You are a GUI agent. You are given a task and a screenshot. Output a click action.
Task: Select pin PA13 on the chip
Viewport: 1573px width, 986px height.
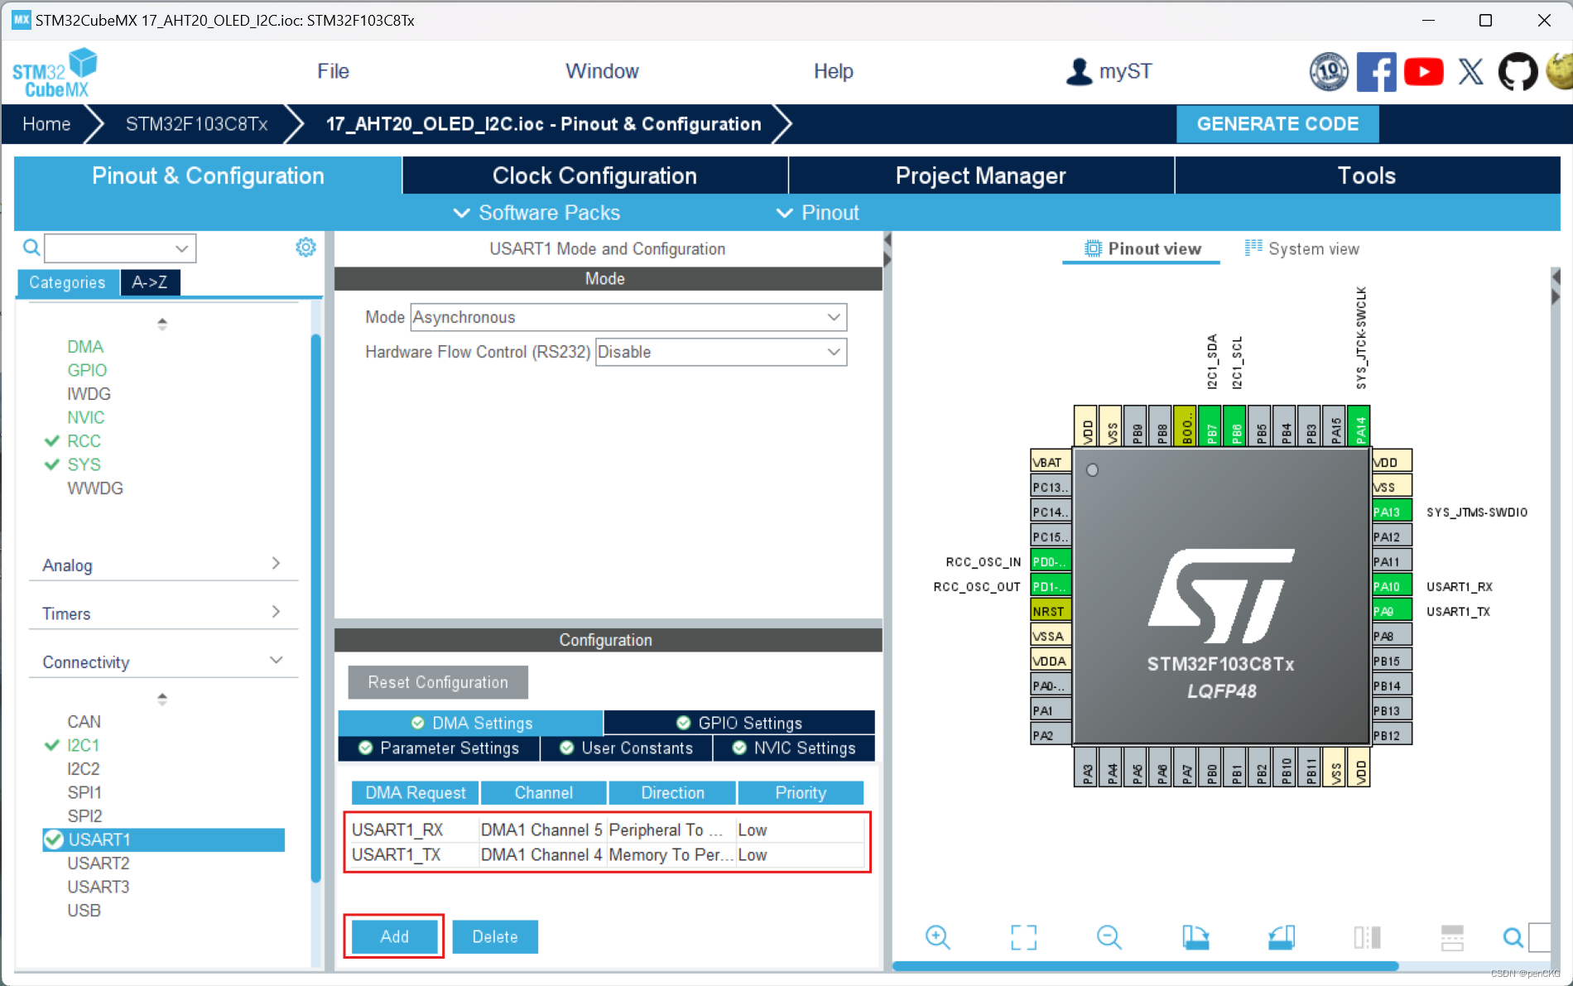click(x=1392, y=512)
